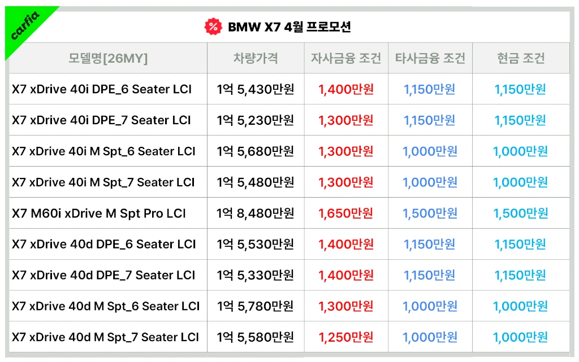Image resolution: width=579 pixels, height=362 pixels.
Task: Click 현금 조건 '1,150만원' for 40i DPE_7 Seater
Action: coord(520,120)
